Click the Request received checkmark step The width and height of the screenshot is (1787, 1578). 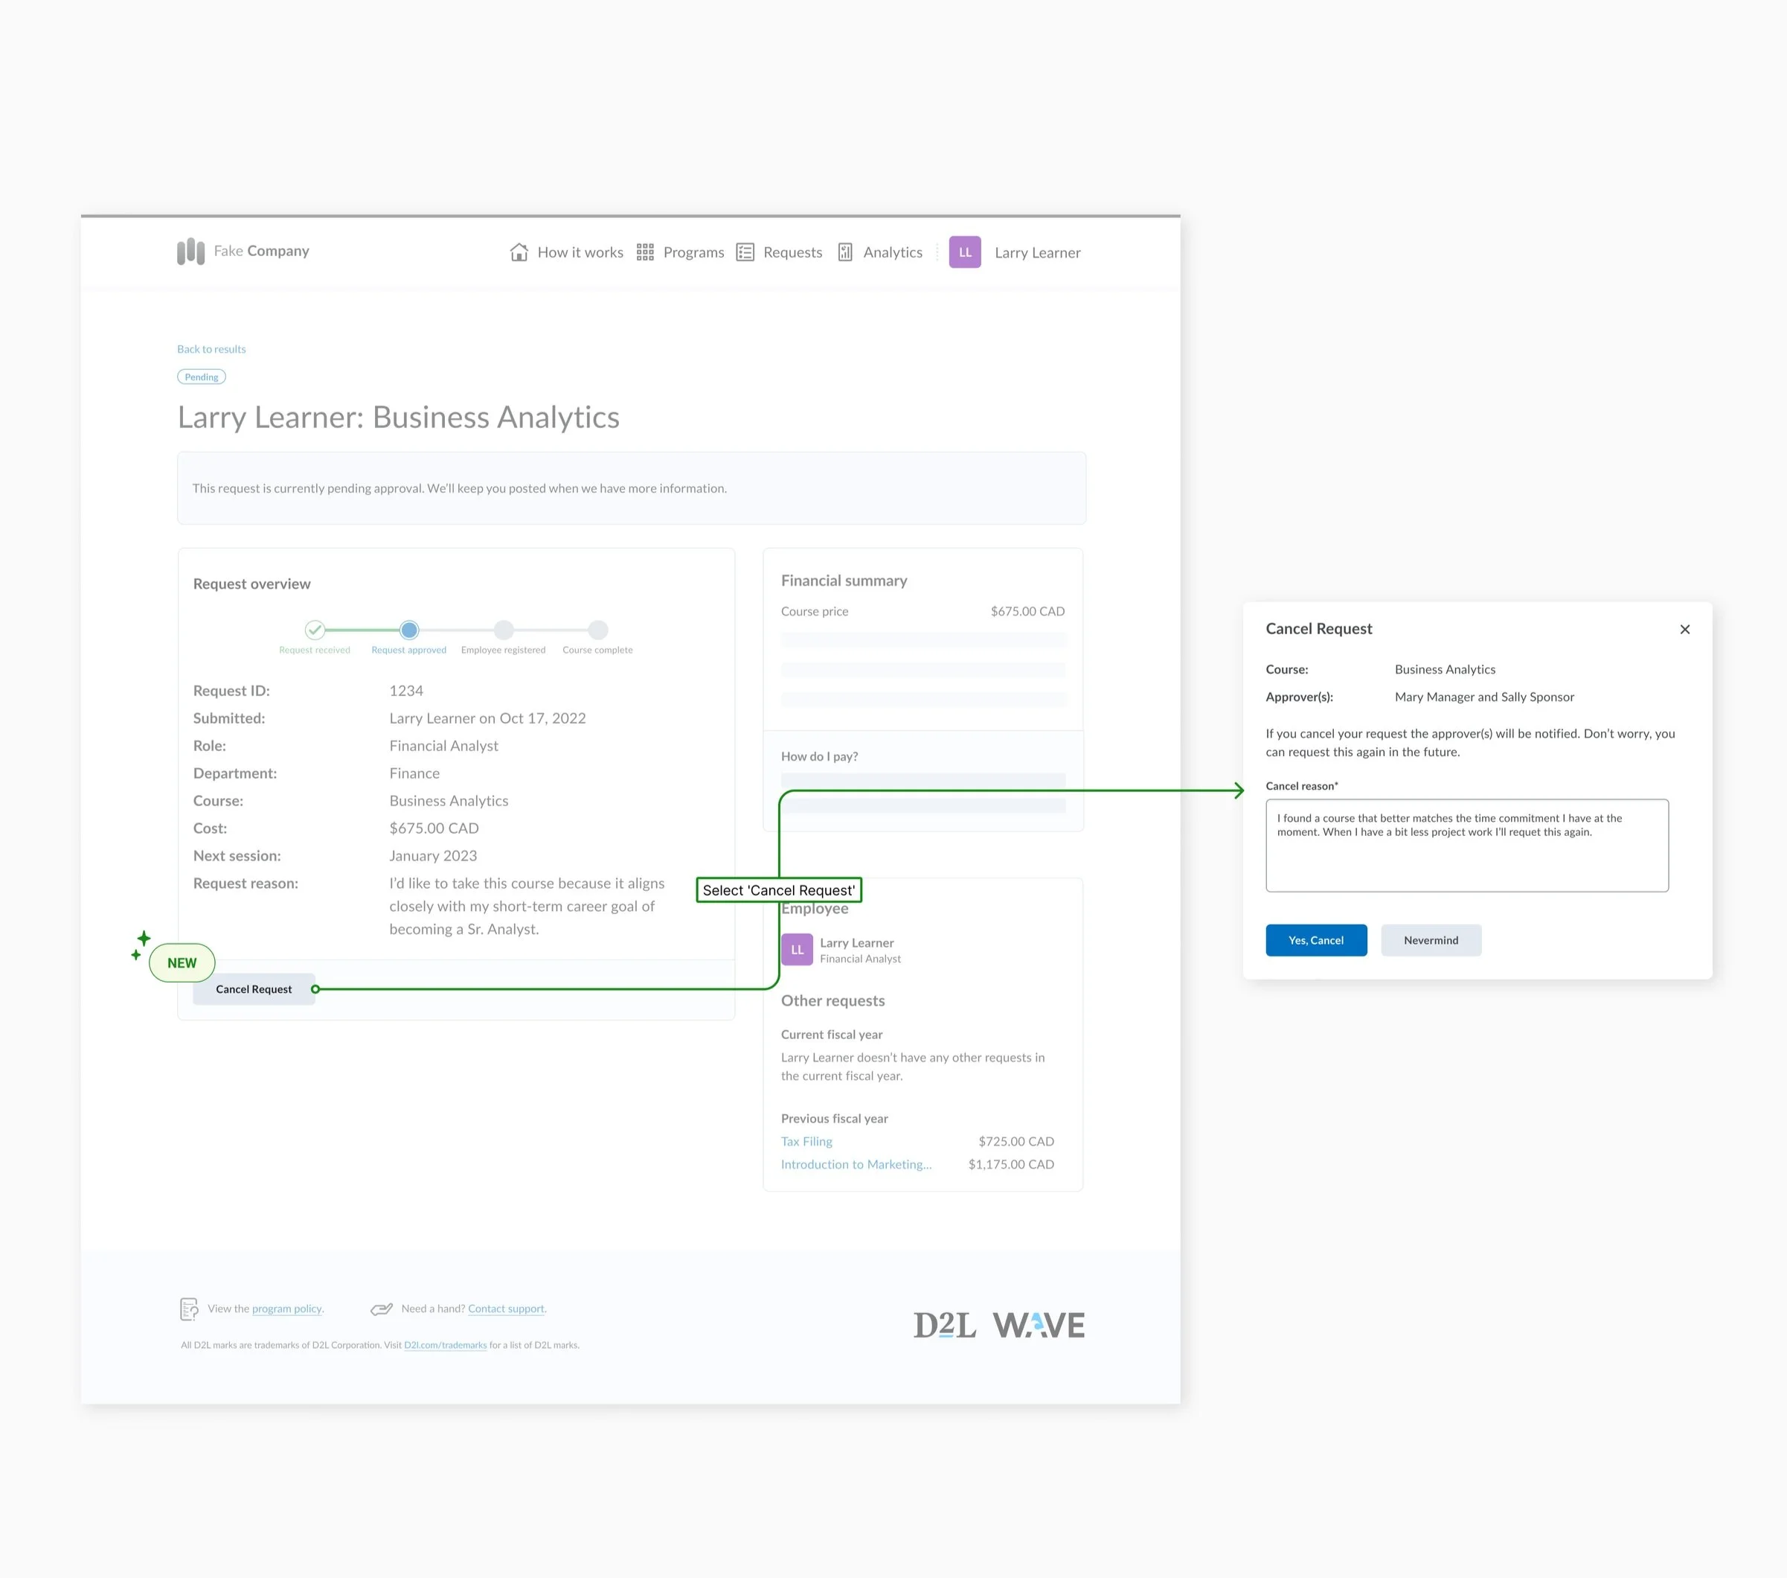(315, 630)
